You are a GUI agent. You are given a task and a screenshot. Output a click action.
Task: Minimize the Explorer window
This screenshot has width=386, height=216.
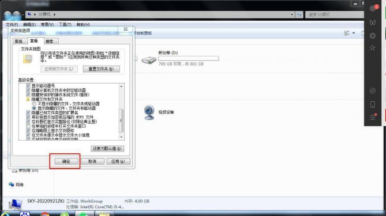tap(355, 4)
